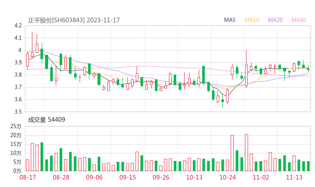315x187 pixels.
Task: Click the 11-02 date axis label
Action: [x=261, y=177]
